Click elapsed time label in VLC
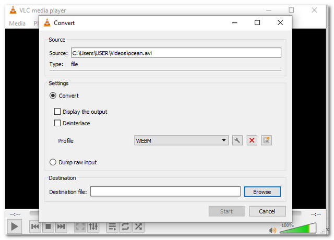The width and height of the screenshot is (334, 240). pyautogui.click(x=15, y=214)
